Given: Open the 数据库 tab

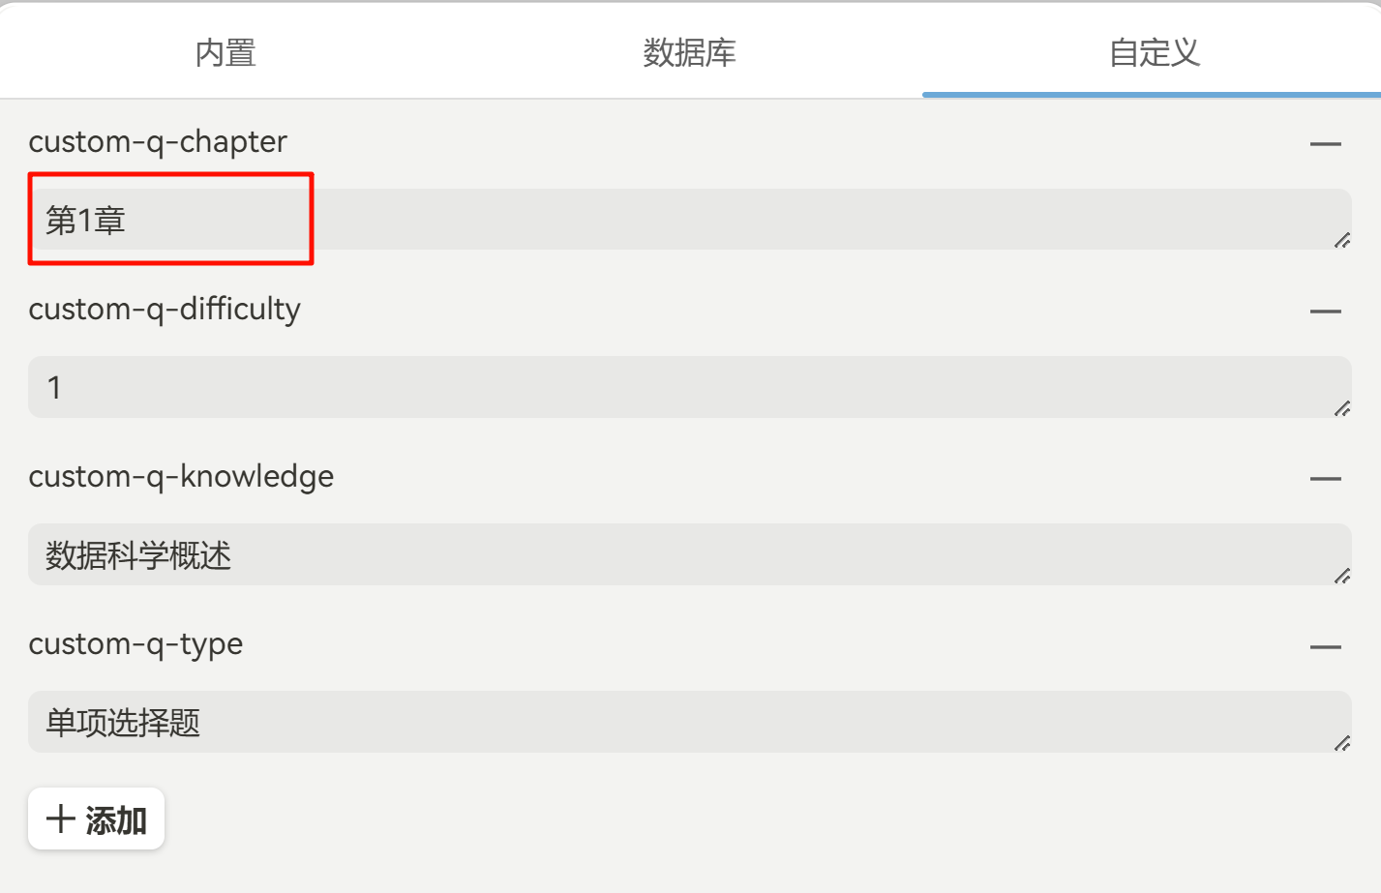Looking at the screenshot, I should (689, 52).
